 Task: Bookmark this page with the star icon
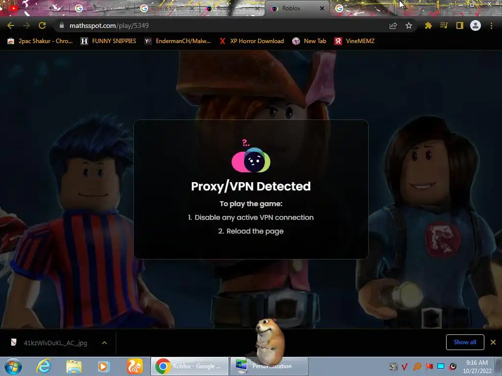coord(409,25)
